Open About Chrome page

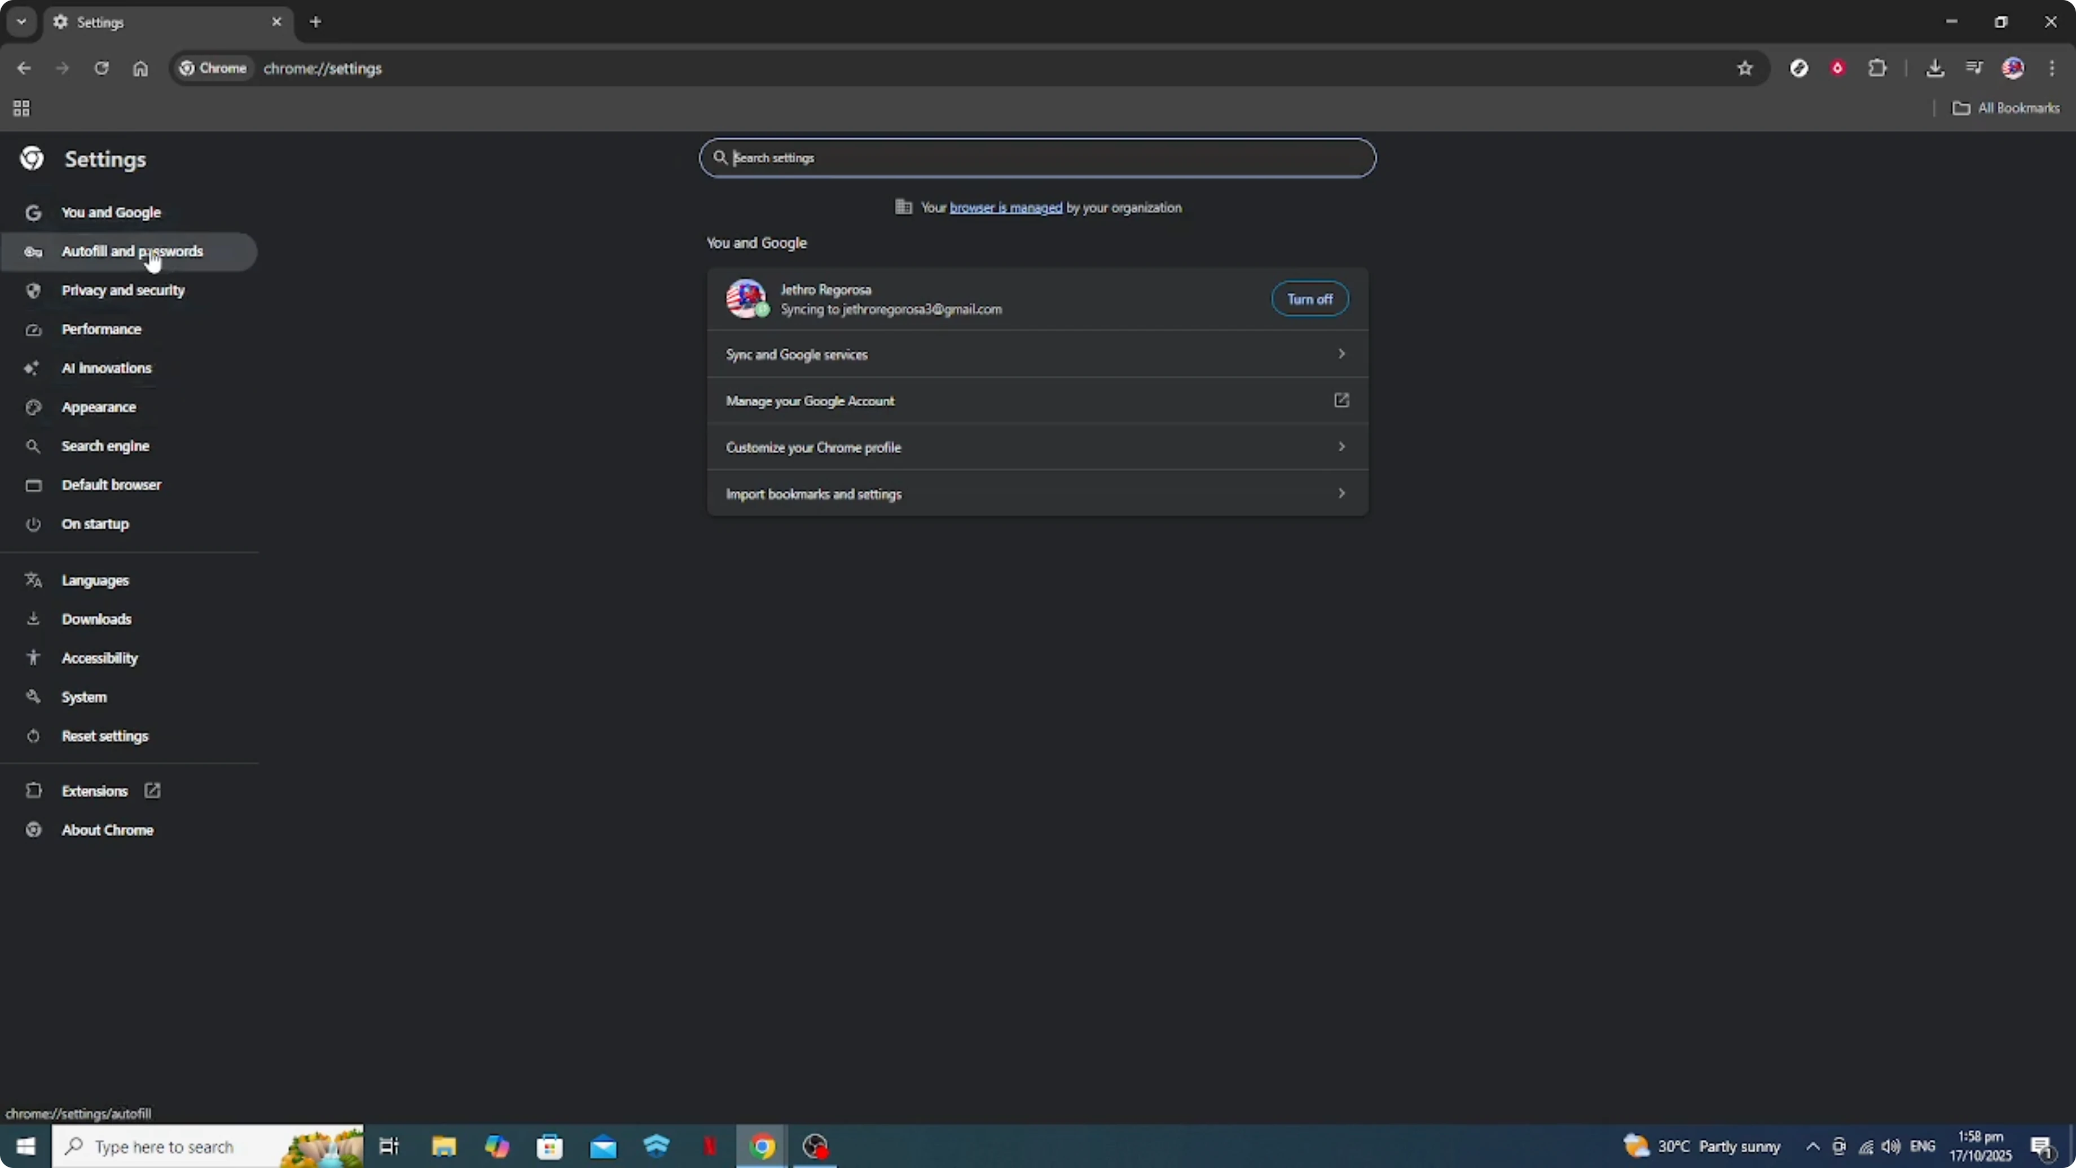(x=129, y=830)
